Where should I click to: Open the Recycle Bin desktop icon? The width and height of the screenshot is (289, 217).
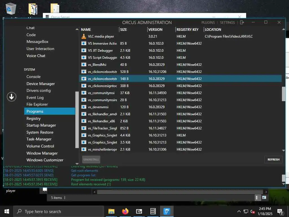(11, 9)
